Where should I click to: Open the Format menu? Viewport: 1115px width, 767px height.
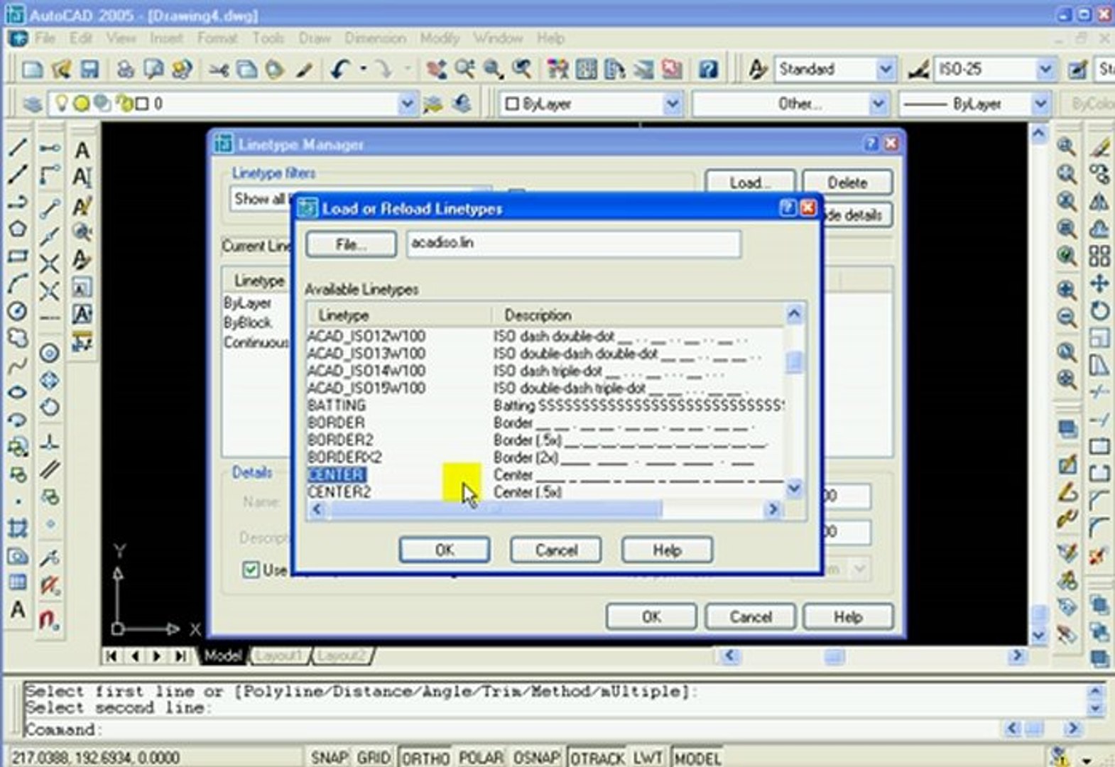217,38
